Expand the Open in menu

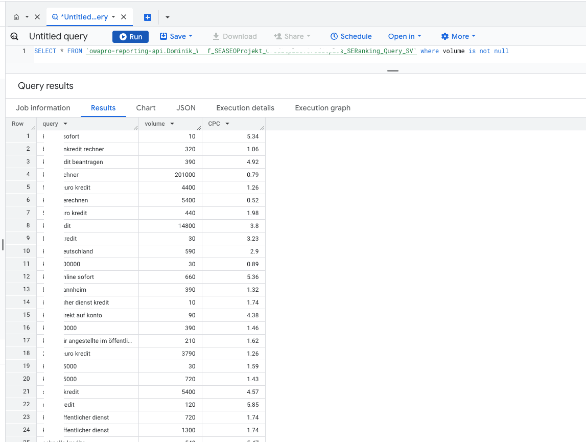[405, 36]
